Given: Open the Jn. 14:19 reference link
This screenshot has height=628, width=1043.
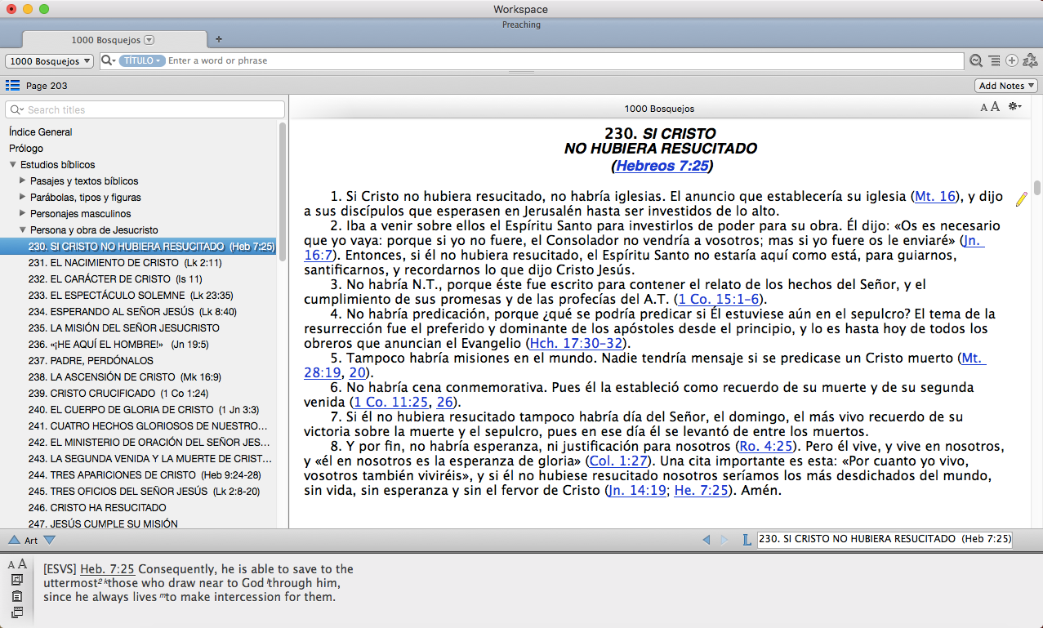Looking at the screenshot, I should pos(638,491).
